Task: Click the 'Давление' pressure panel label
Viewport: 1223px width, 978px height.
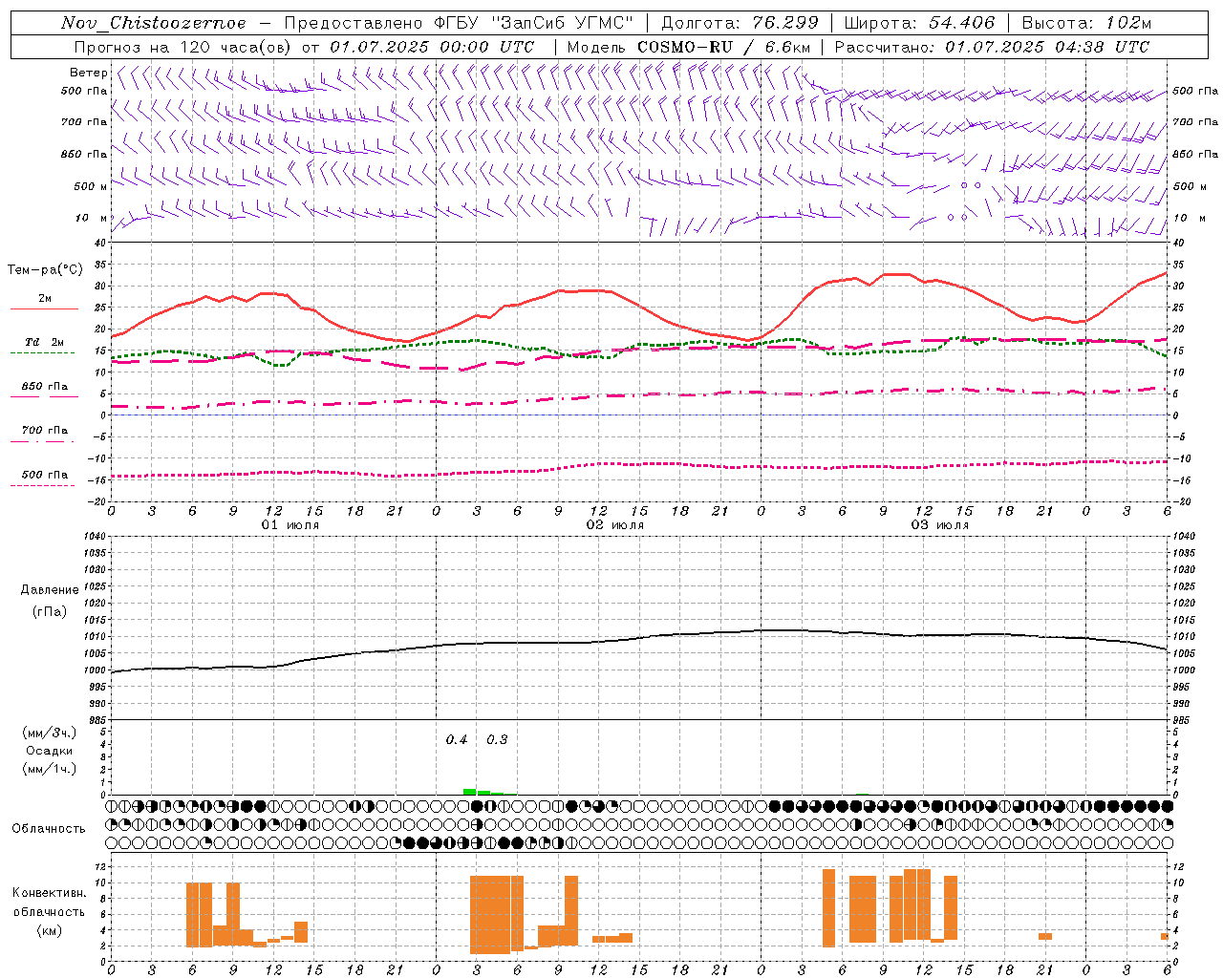Action: click(x=50, y=590)
